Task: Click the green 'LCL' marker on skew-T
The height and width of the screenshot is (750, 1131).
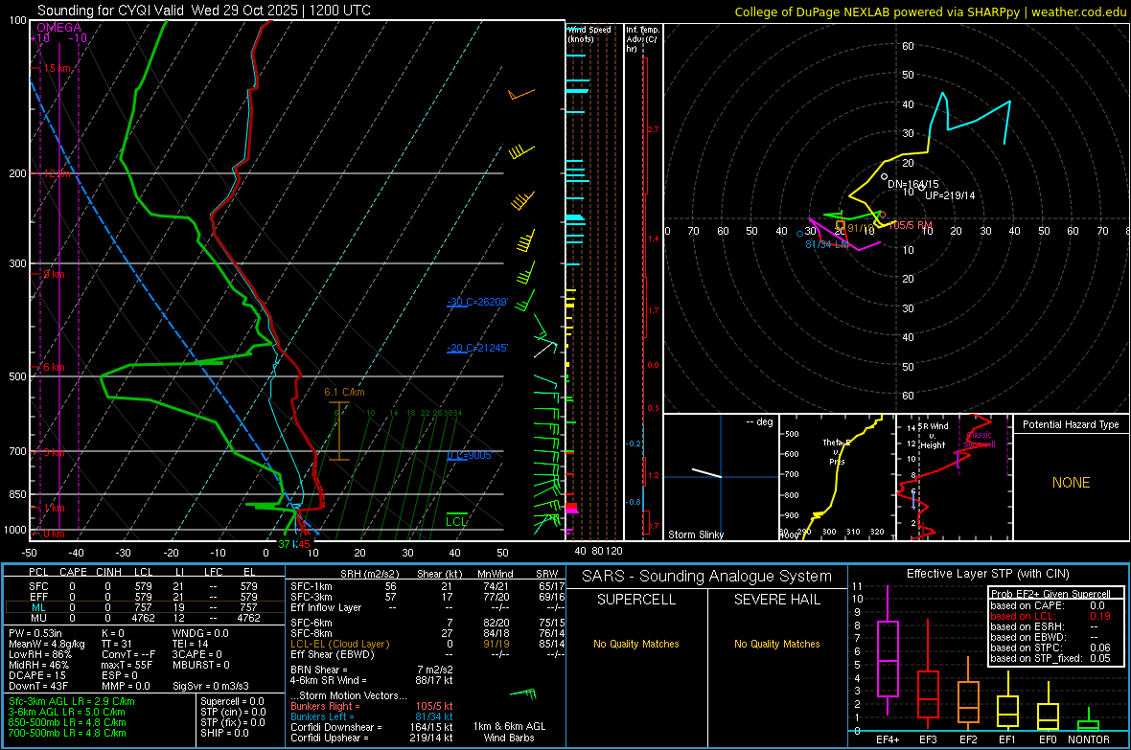Action: coord(456,521)
